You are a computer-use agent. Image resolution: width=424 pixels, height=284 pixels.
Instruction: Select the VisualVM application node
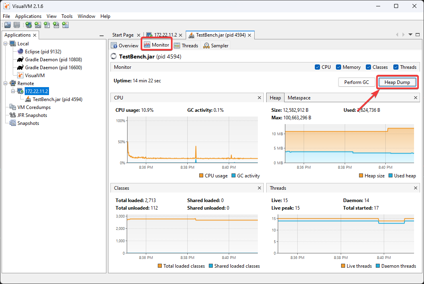[x=35, y=76]
